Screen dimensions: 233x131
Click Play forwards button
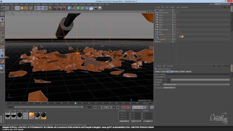tap(106, 107)
